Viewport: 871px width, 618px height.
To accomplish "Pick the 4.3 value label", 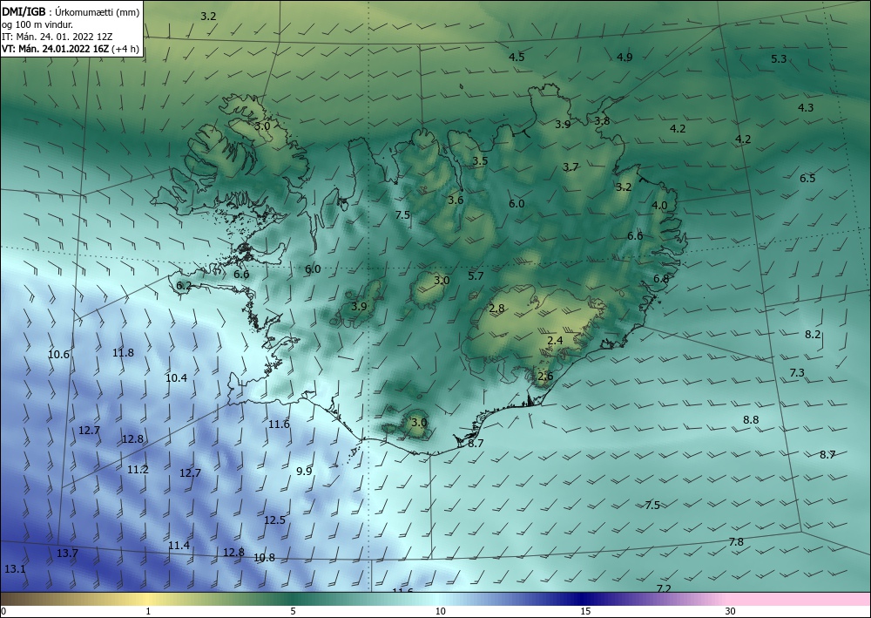I will [x=806, y=108].
